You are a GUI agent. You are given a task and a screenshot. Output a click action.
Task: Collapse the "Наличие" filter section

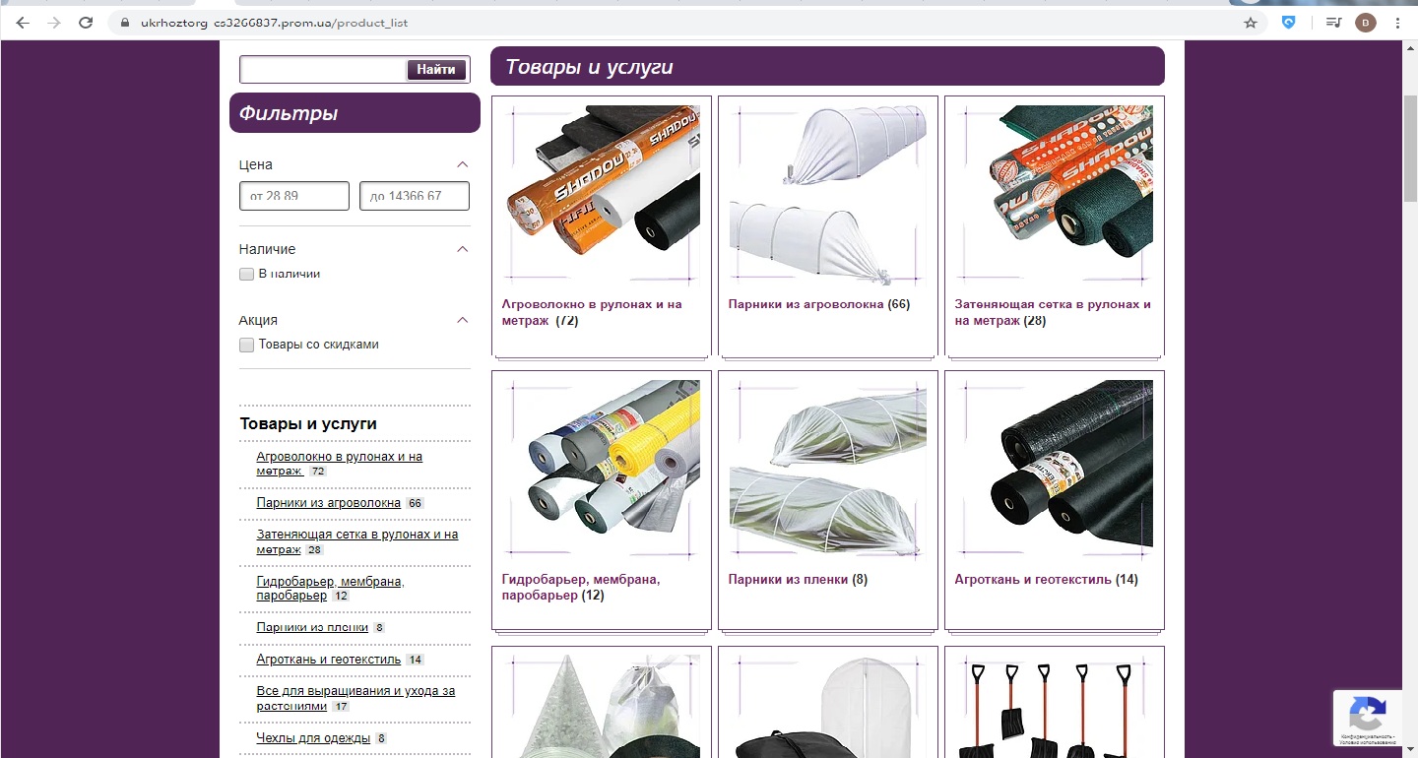(x=462, y=249)
